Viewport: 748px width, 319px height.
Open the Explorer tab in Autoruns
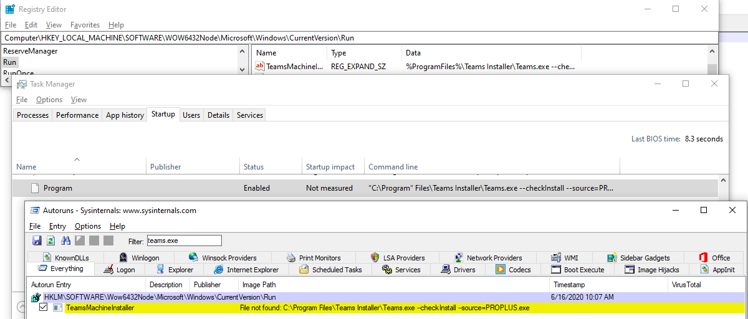[x=175, y=270]
